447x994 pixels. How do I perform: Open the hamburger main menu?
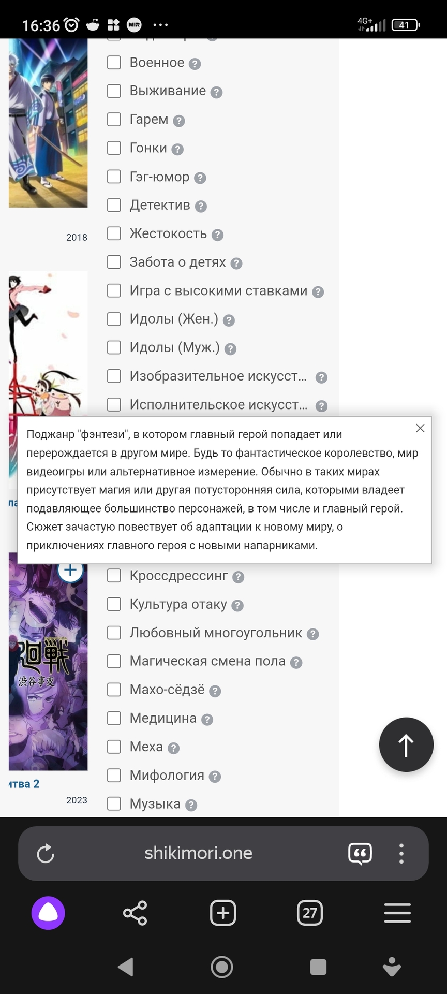(397, 913)
